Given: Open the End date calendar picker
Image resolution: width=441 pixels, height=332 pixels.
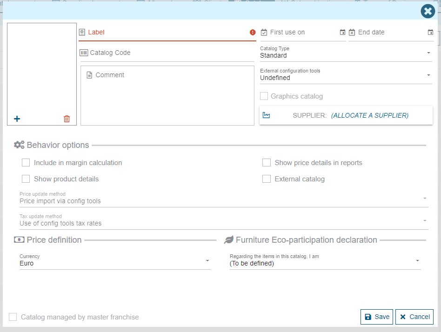Looking at the screenshot, I should point(430,32).
